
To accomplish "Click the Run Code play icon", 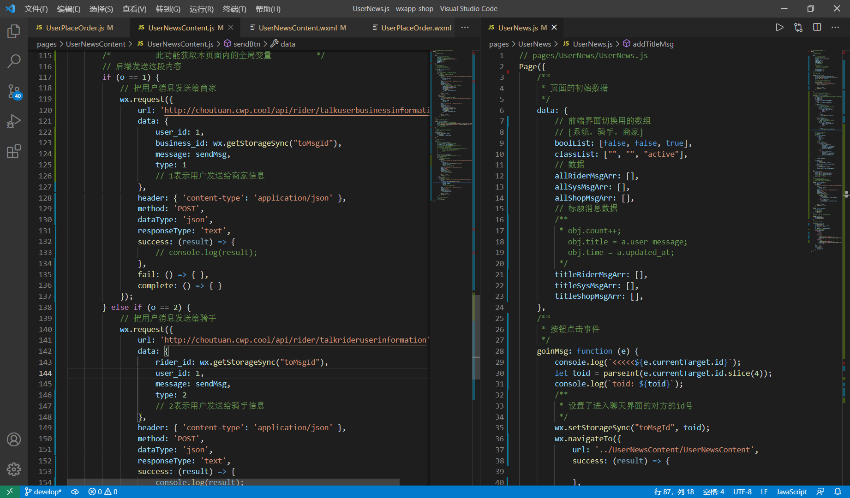I will (x=779, y=28).
